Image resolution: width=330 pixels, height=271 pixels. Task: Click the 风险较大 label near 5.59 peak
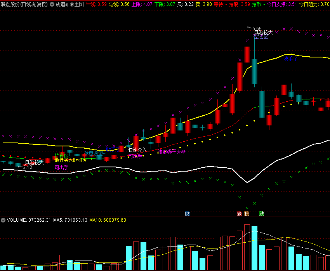pos(263,32)
